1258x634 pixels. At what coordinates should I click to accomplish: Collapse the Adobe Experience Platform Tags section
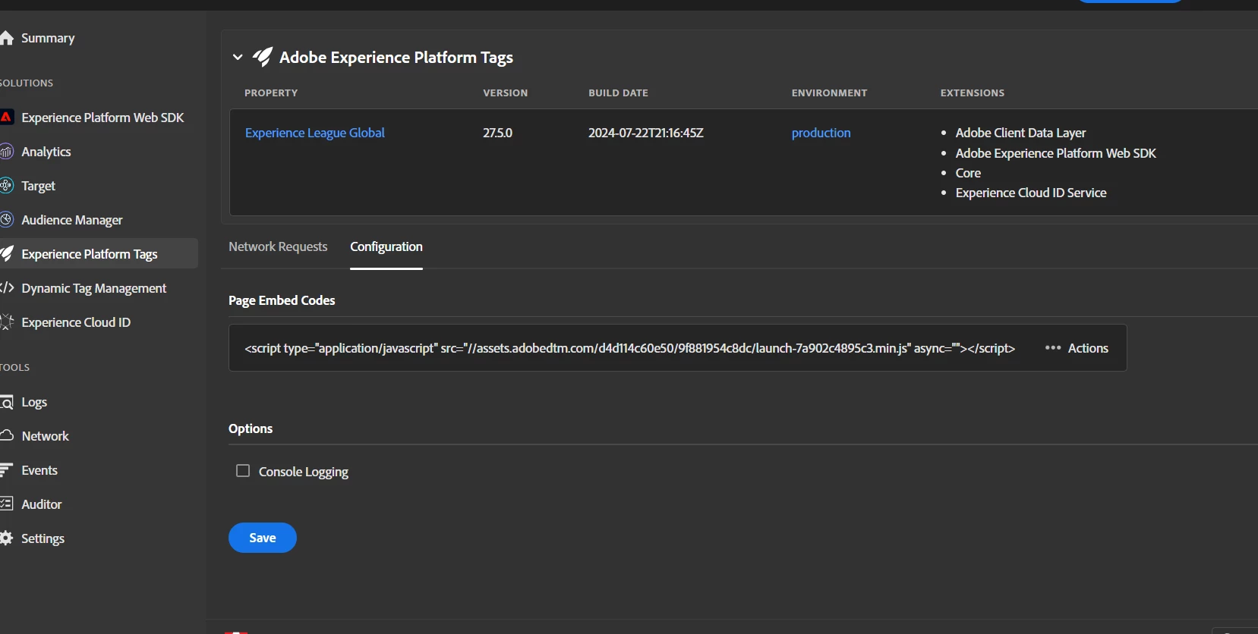click(x=238, y=58)
